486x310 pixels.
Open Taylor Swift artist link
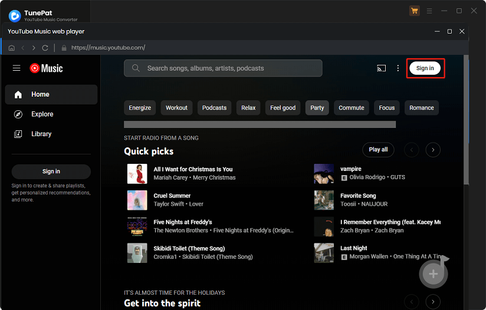(169, 204)
